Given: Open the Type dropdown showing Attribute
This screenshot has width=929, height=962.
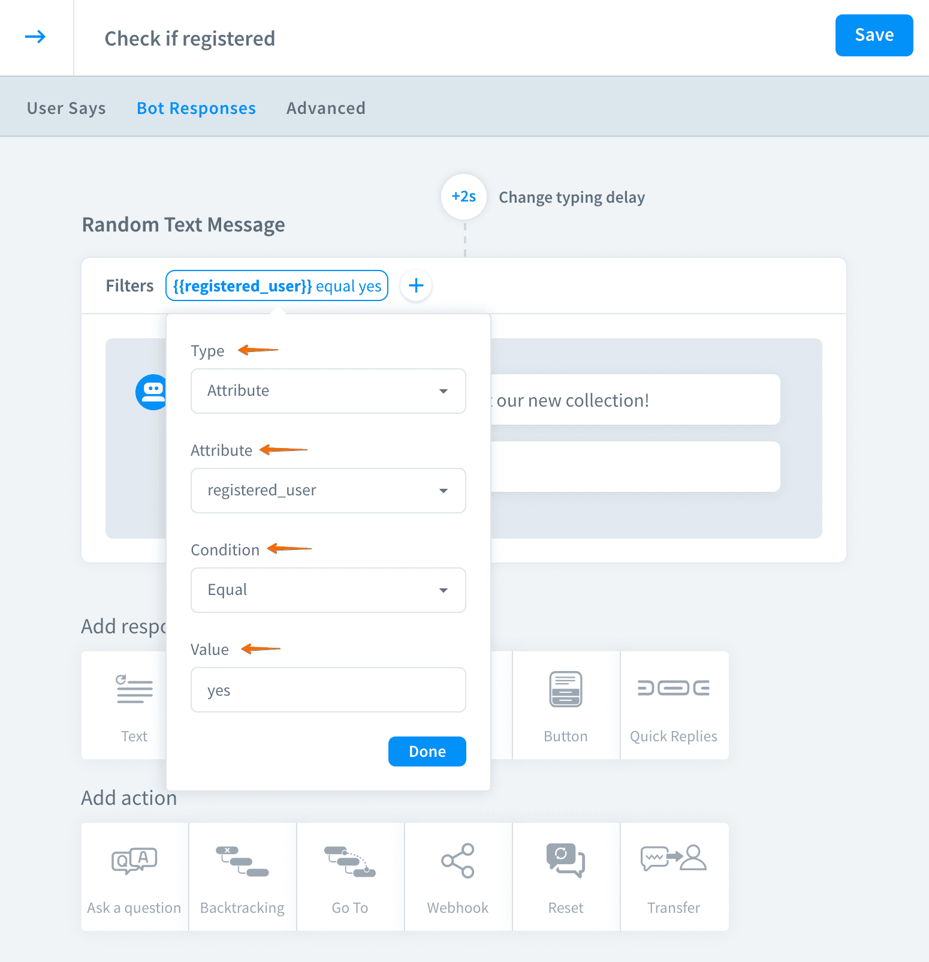Looking at the screenshot, I should (328, 391).
